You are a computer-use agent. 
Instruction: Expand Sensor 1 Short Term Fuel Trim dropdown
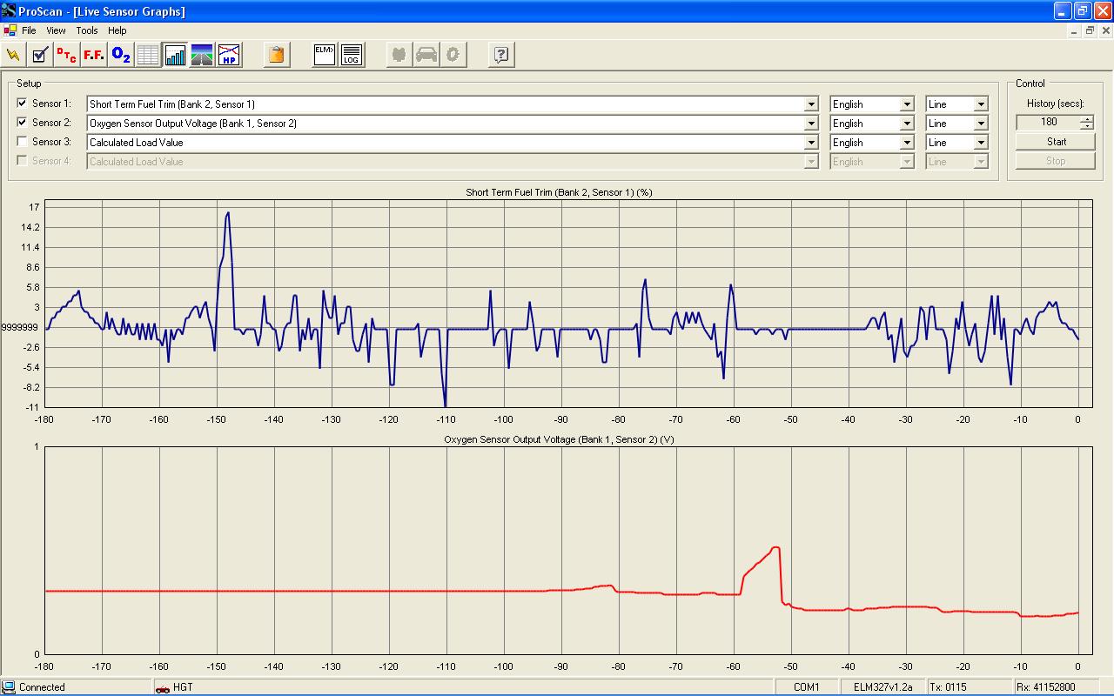(x=811, y=104)
